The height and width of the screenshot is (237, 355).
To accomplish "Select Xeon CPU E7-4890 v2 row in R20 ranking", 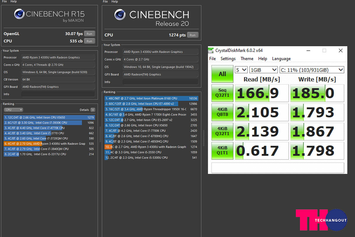I will (x=151, y=104).
